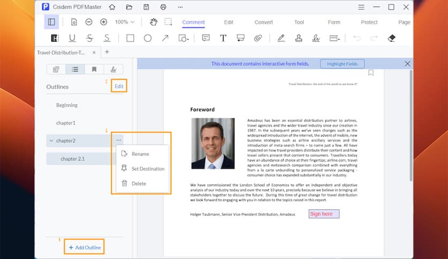The width and height of the screenshot is (448, 259).
Task: Open file with the folder icon
Action: pos(129,7)
